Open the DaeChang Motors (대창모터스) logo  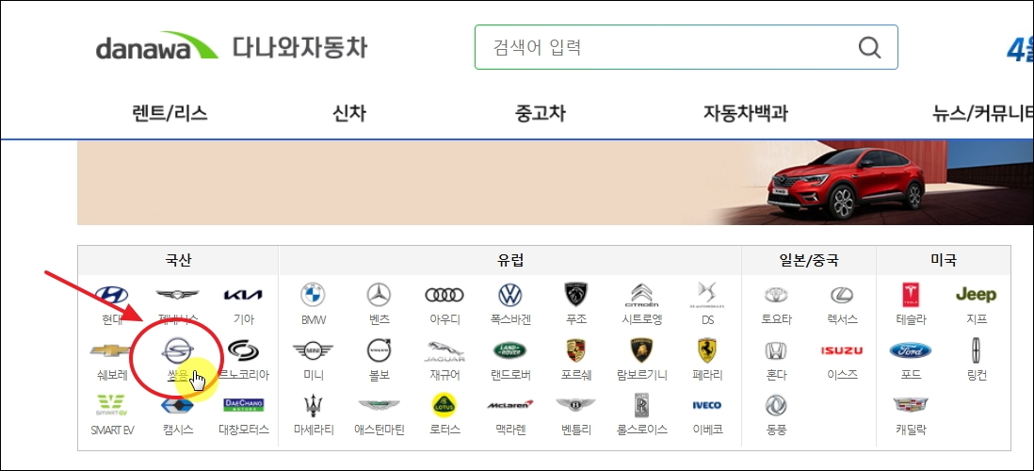coord(243,405)
